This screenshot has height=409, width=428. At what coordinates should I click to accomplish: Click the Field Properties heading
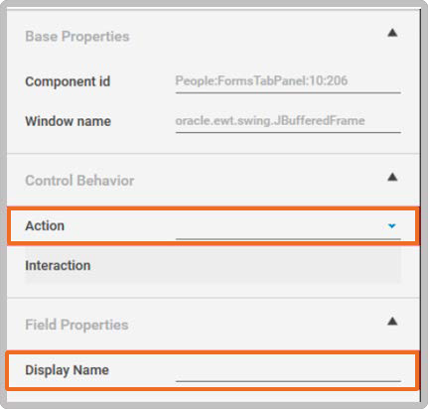(x=76, y=325)
